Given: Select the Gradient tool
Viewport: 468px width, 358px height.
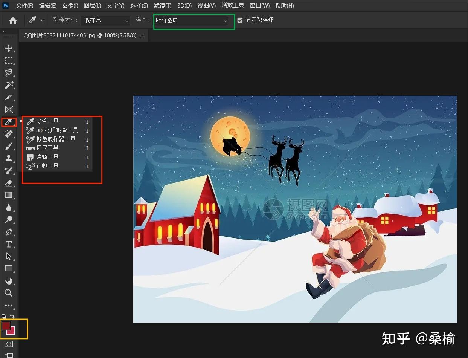Looking at the screenshot, I should point(9,195).
